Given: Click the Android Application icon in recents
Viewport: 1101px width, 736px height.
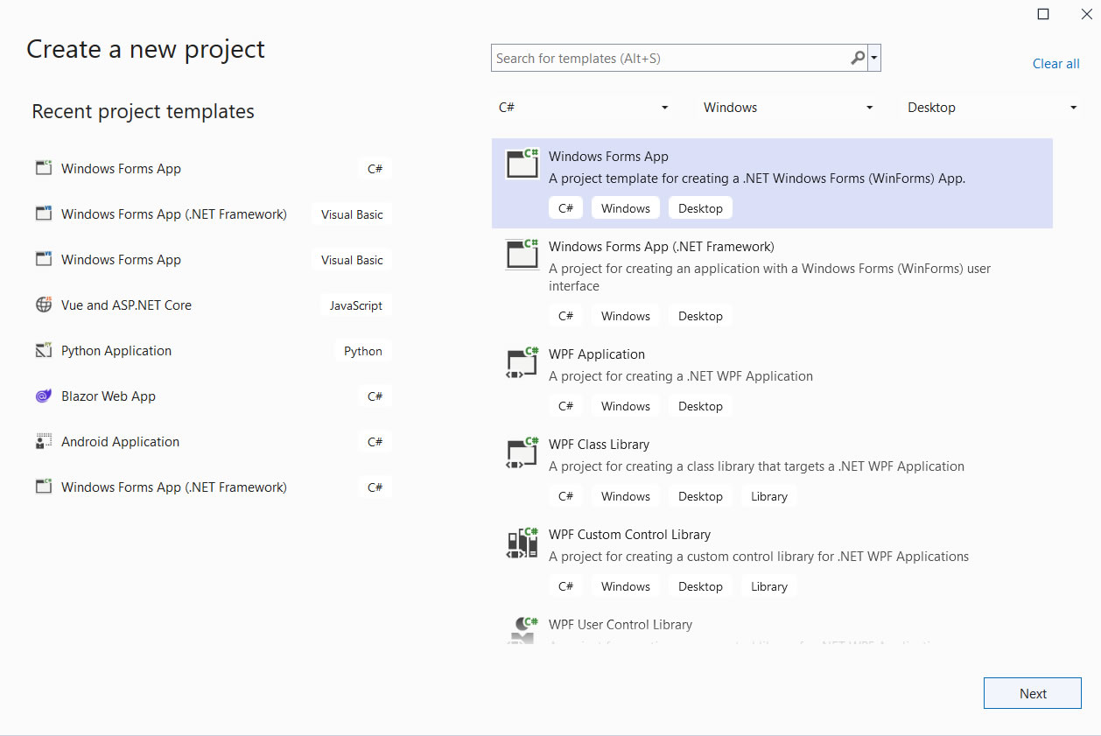Looking at the screenshot, I should coord(44,442).
